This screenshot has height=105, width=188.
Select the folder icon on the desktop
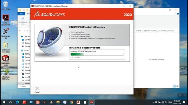click(6, 47)
